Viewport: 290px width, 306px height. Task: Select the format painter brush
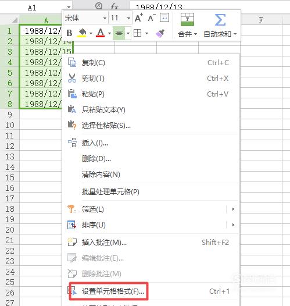160,33
